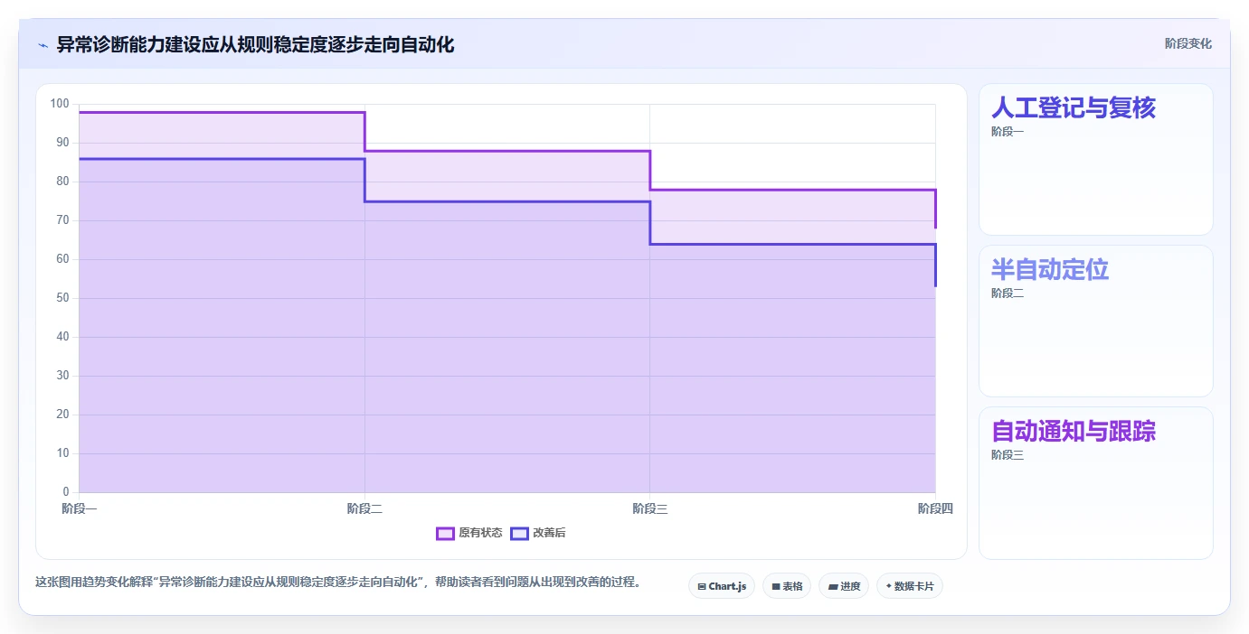Toggle the 改善后 legend swatch
Image resolution: width=1249 pixels, height=634 pixels.
pos(519,533)
